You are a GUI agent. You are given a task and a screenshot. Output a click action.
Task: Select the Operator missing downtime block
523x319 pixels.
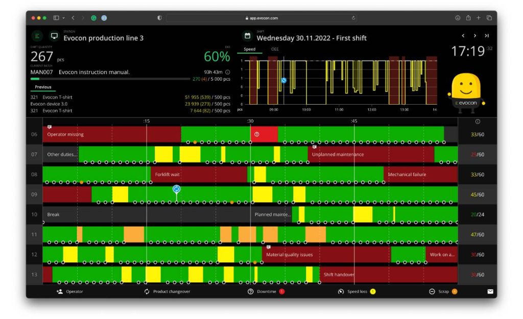click(112, 134)
